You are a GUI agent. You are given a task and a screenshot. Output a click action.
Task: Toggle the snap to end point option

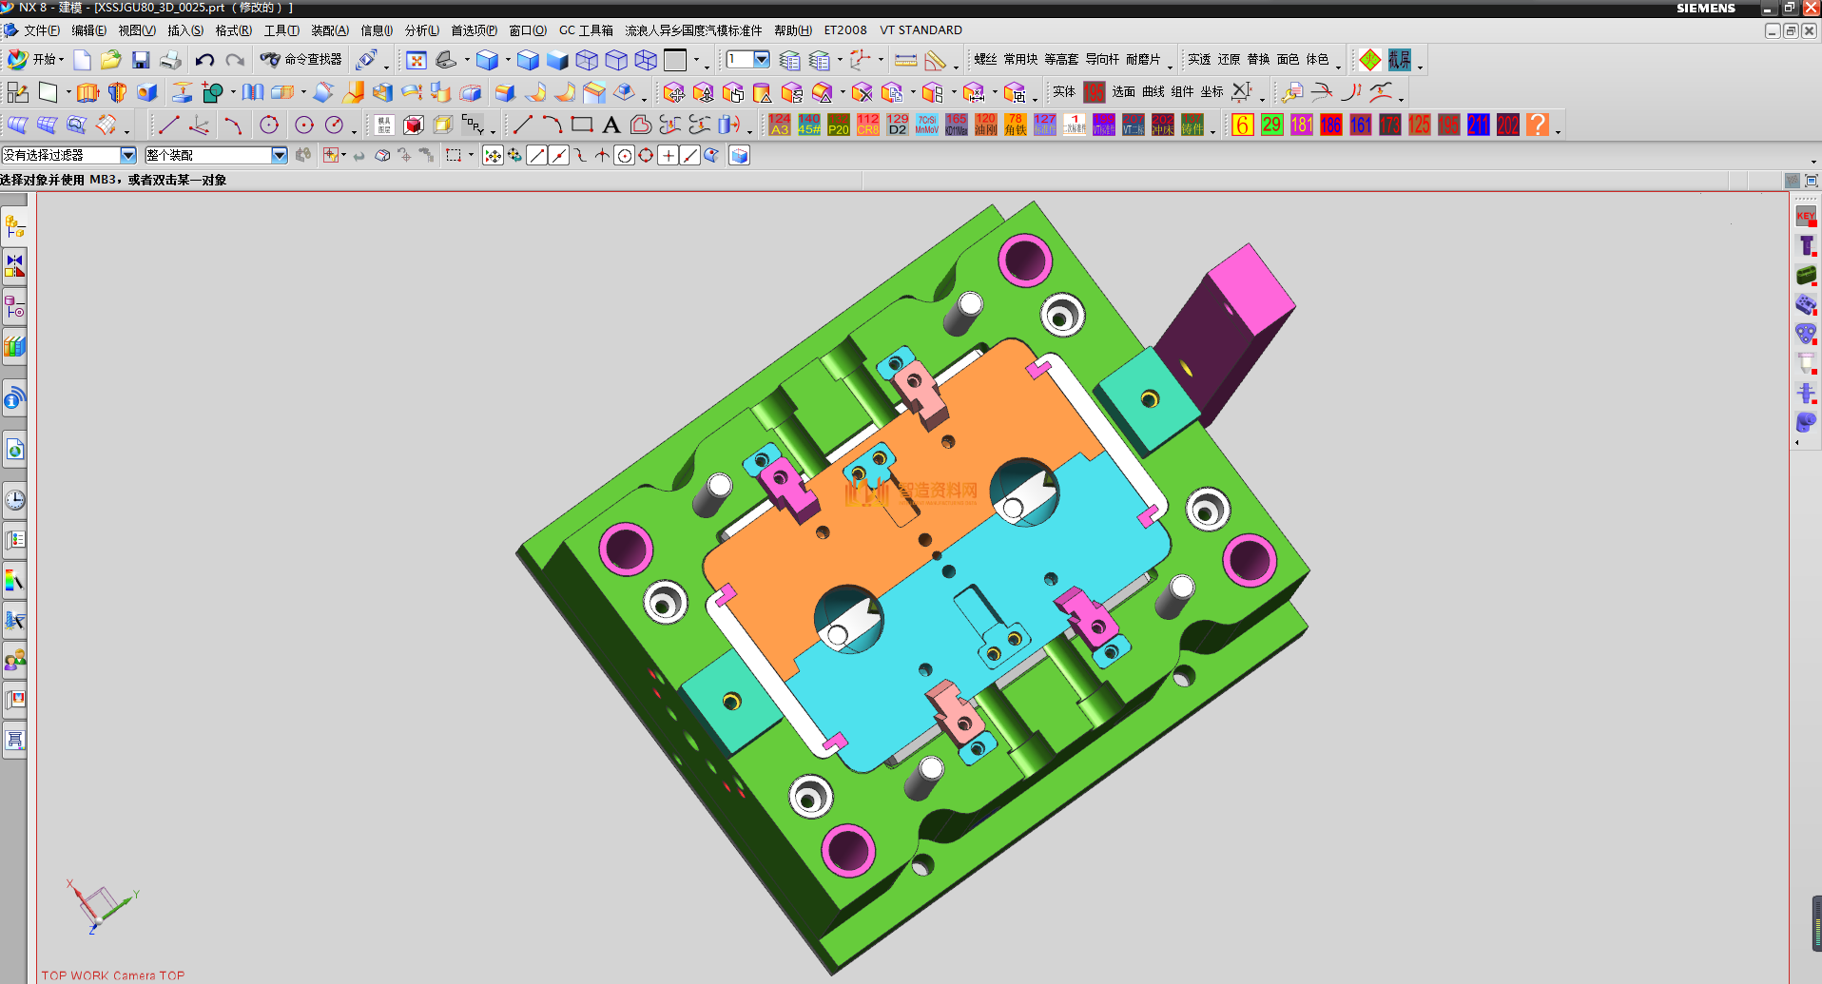537,156
